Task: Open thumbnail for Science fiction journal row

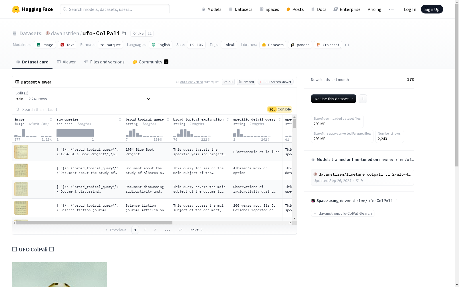Action: click(x=21, y=208)
